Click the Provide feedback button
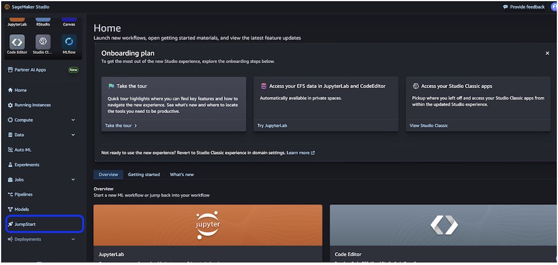Viewport: 558px width, 265px height. pyautogui.click(x=524, y=7)
